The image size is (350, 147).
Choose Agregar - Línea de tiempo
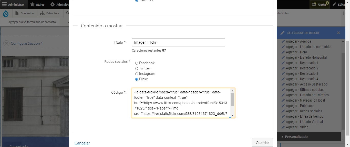(x=305, y=116)
